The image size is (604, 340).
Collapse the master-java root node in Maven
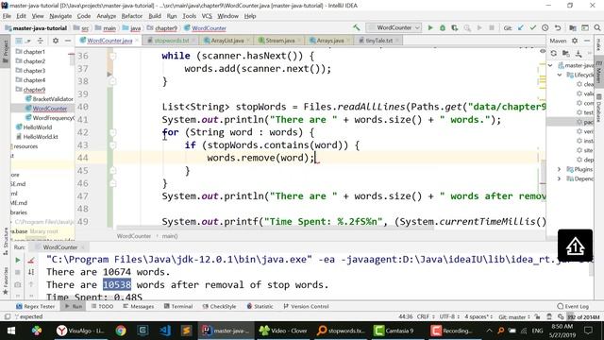[x=550, y=65]
